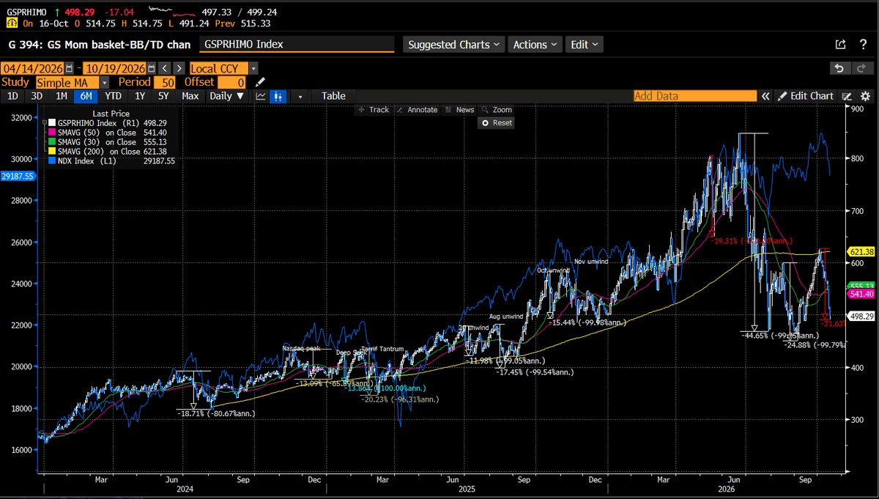Viewport: 879px width, 499px height.
Task: Redo the chart change
Action: coord(861,68)
